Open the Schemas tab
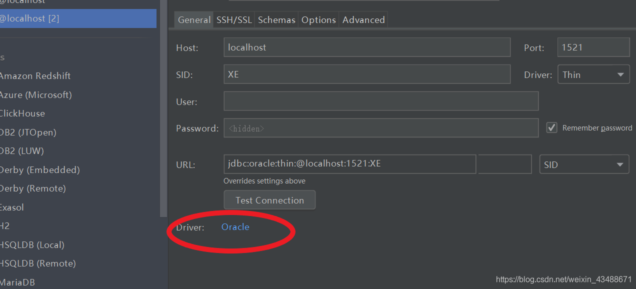 coord(276,20)
